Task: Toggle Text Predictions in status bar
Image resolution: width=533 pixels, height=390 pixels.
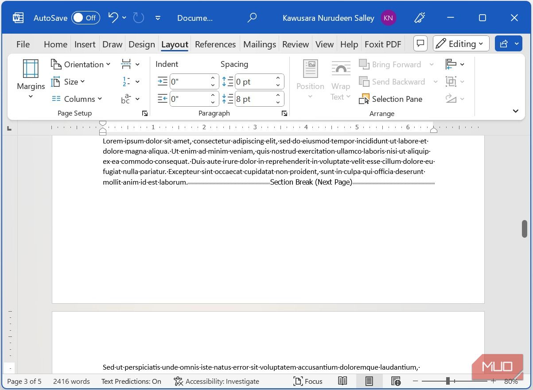Action: click(131, 381)
